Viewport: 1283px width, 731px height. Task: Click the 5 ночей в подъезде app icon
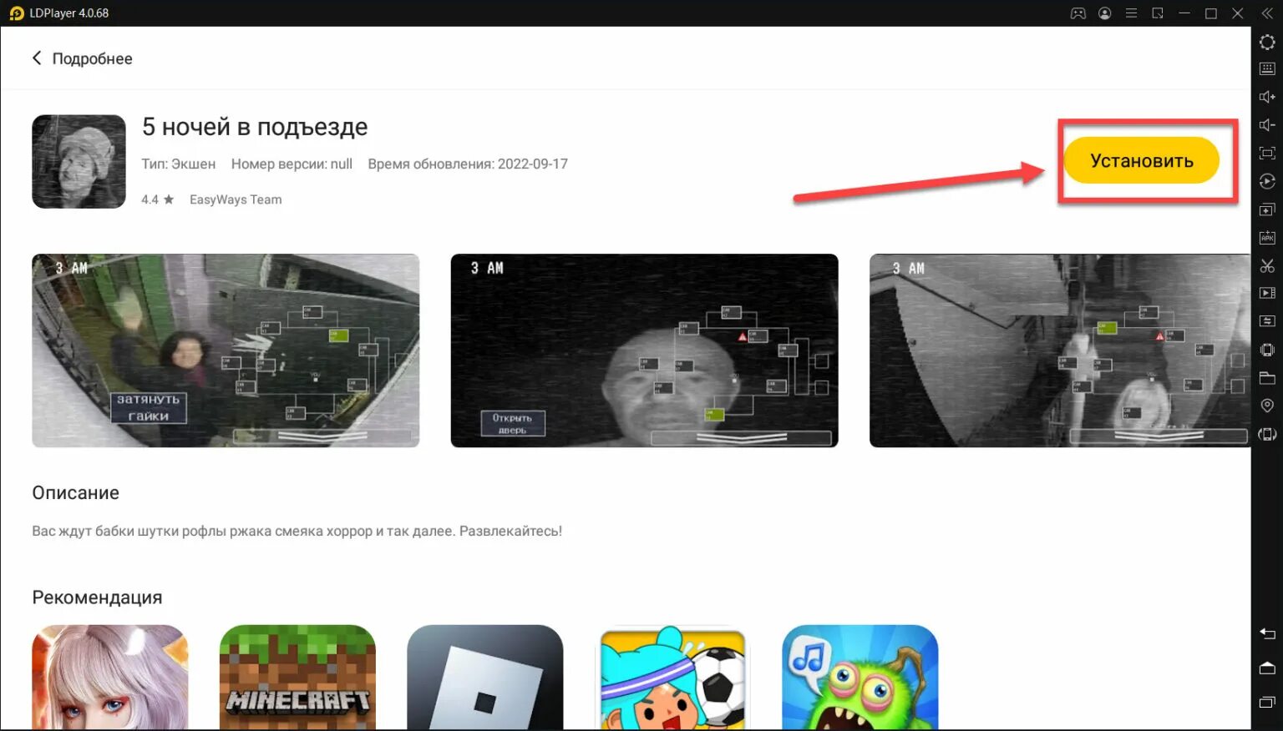pyautogui.click(x=79, y=161)
